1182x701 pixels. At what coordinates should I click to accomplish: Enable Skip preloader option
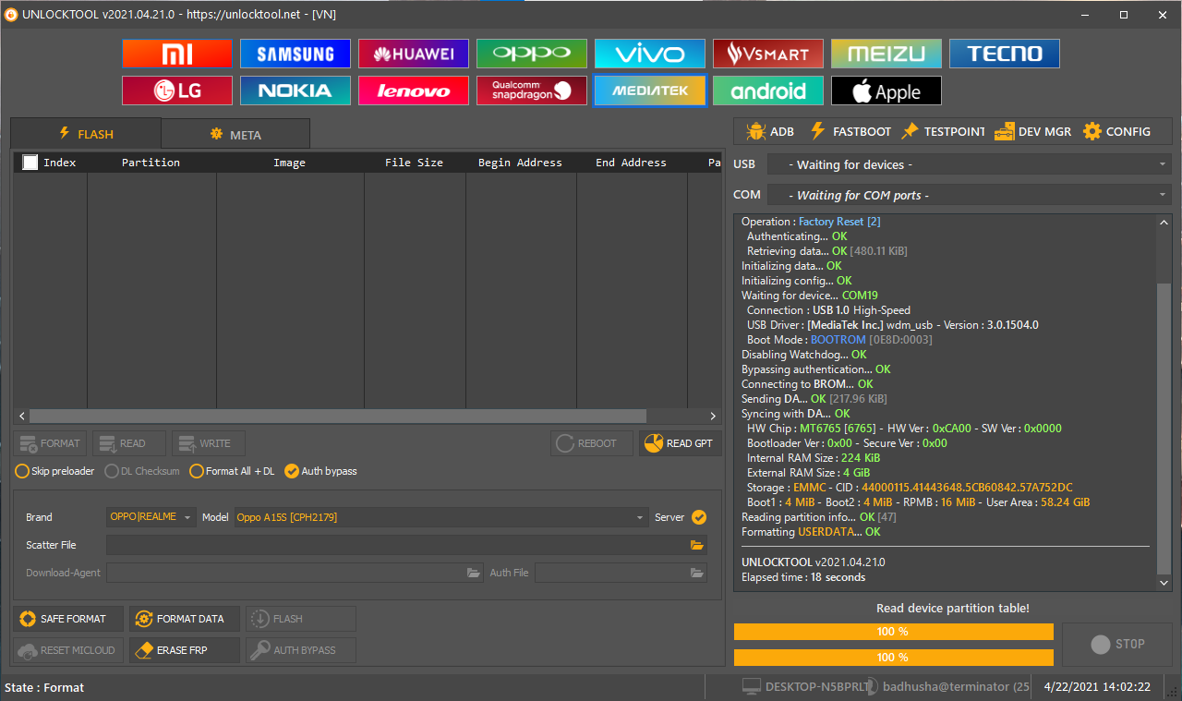tap(55, 471)
